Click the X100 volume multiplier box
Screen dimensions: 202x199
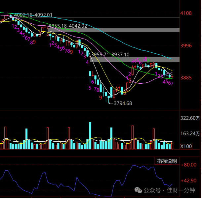coord(186,146)
